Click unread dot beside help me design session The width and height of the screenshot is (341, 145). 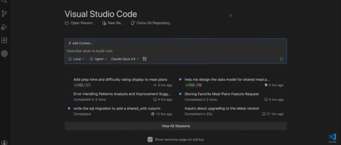[x=180, y=79]
